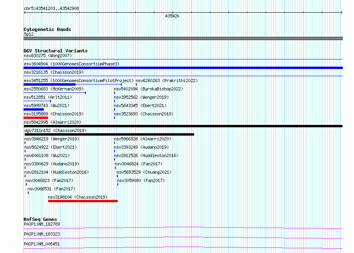354x253 pixels.
Task: Open PAIP1|NM_182789 RefSeq gene
Action: click(42, 224)
